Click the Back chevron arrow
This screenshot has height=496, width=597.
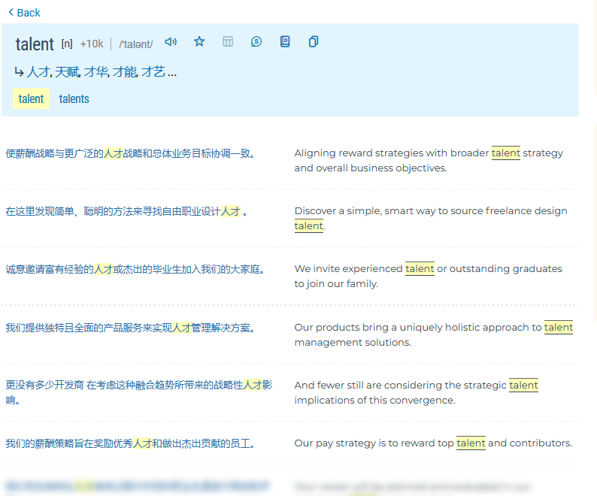click(x=11, y=13)
